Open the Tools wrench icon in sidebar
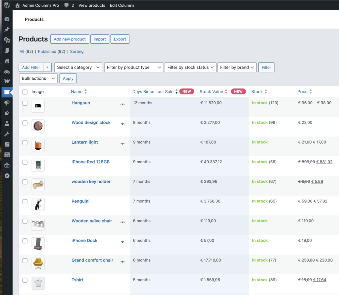 tap(7, 134)
